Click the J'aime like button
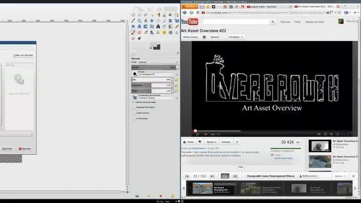361x203 pixels. 188,142
